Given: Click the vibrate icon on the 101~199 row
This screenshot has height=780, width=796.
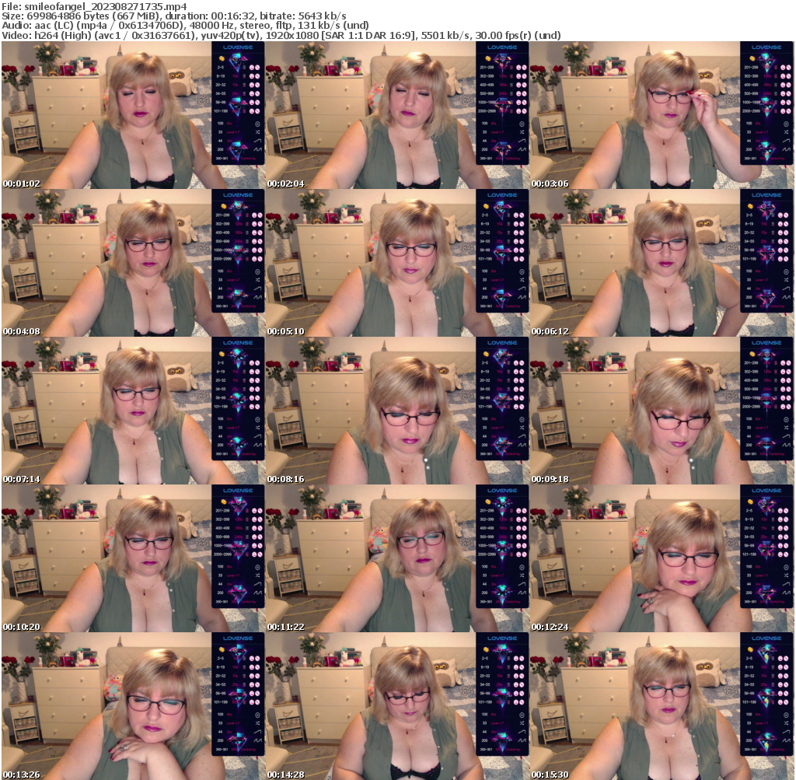Looking at the screenshot, I should [x=252, y=110].
